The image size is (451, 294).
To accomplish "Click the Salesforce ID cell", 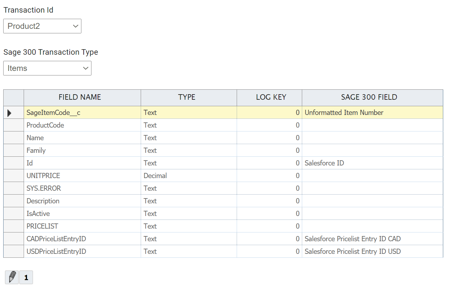I will coord(372,163).
